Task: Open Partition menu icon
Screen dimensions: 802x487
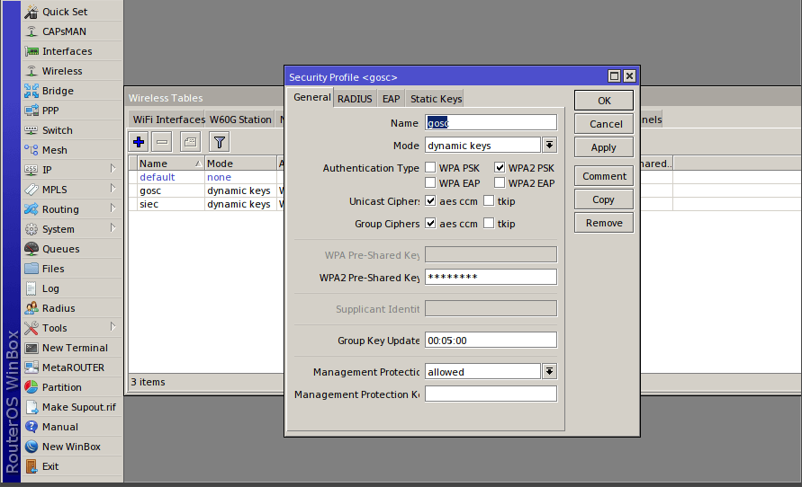Action: point(32,387)
